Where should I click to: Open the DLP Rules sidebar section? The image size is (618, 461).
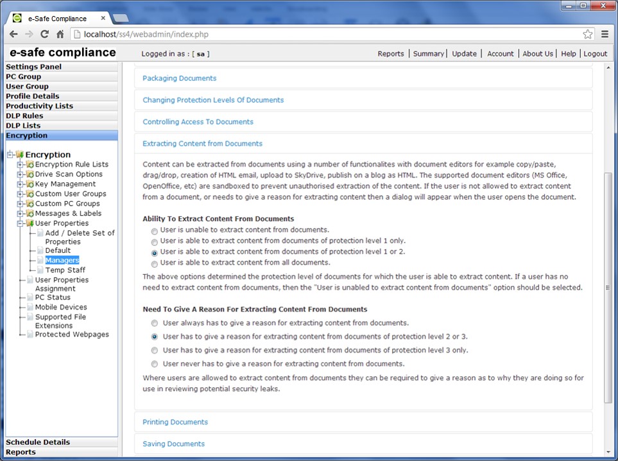(24, 116)
